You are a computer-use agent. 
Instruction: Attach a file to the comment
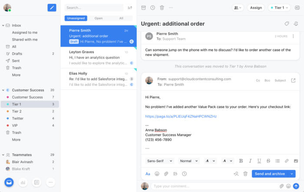[281, 186]
